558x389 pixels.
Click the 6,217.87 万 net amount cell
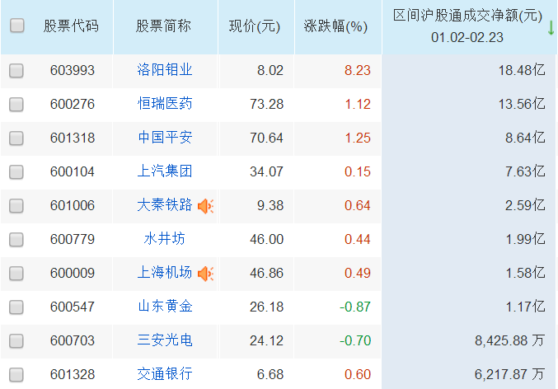[x=509, y=375]
